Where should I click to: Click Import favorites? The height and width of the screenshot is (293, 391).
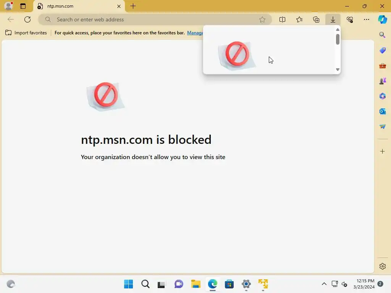pos(26,33)
